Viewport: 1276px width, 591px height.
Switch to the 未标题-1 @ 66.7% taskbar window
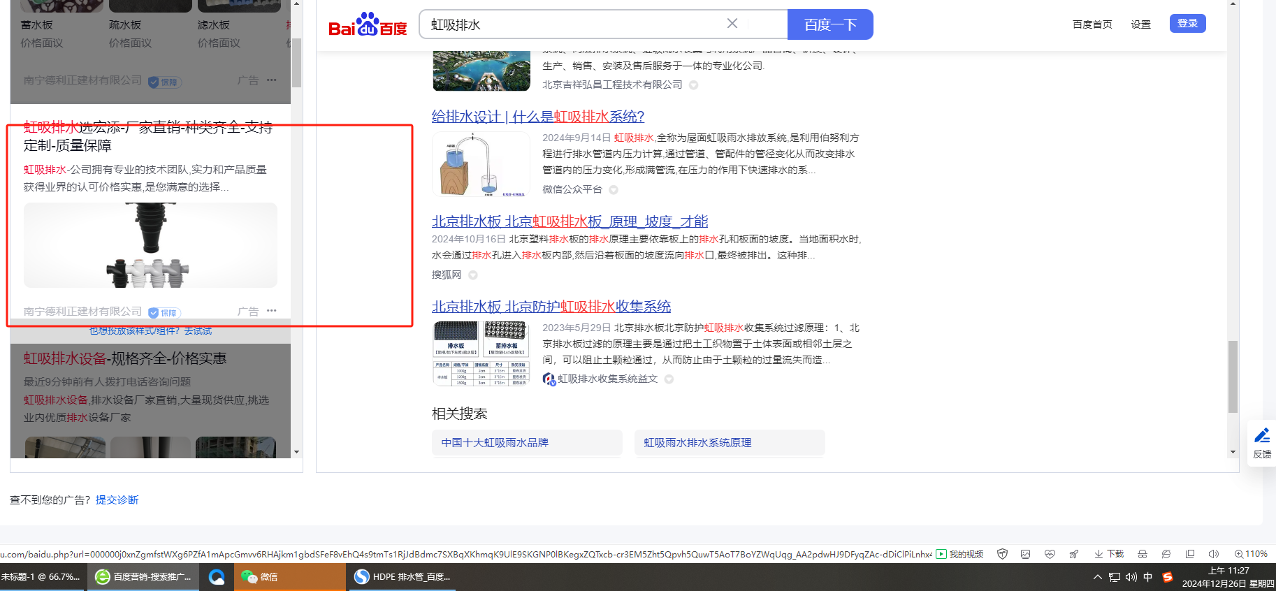[x=42, y=577]
